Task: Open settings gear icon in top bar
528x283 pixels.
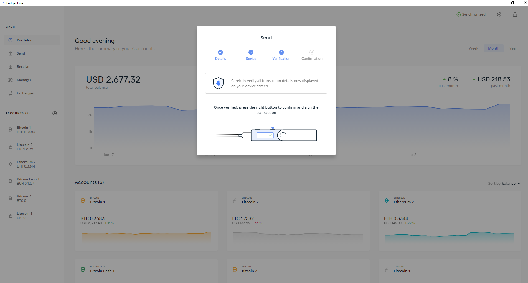Action: [x=499, y=14]
